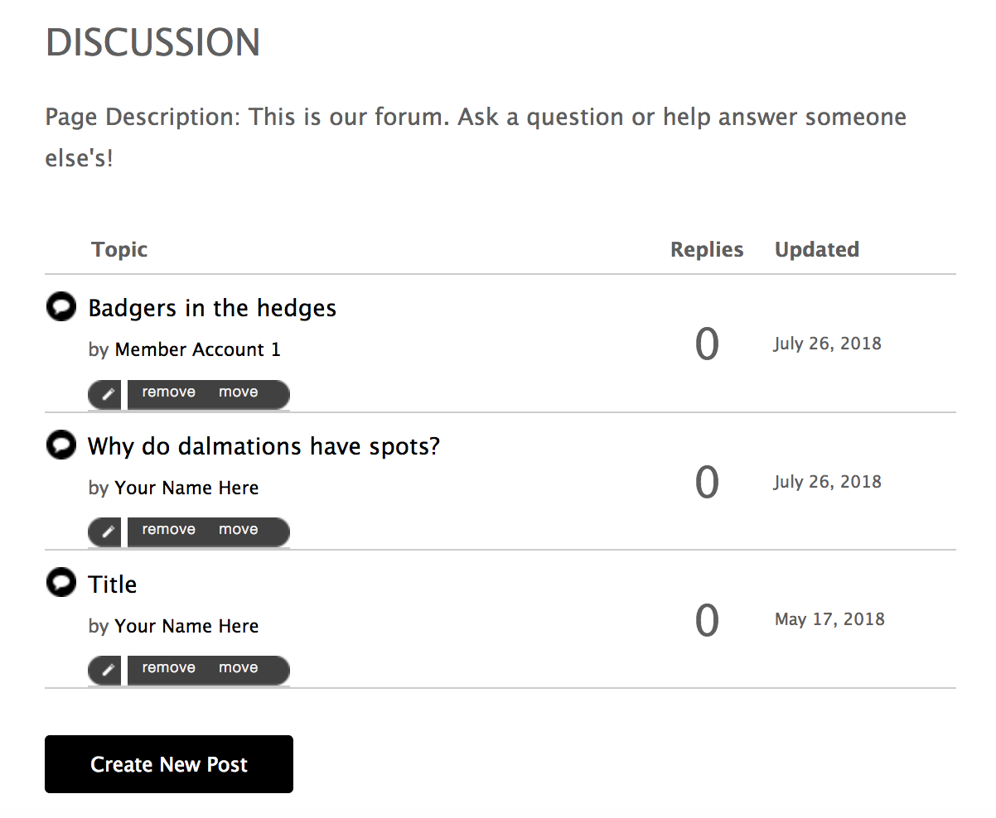Move the post named Title
Screen dimensions: 996x818
(x=239, y=668)
